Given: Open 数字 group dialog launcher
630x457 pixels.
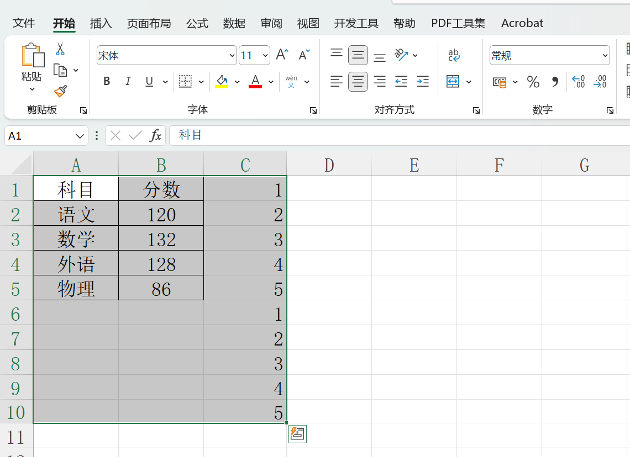Looking at the screenshot, I should coord(610,110).
